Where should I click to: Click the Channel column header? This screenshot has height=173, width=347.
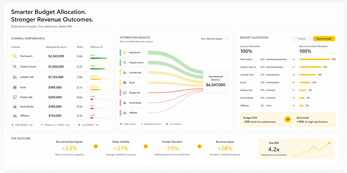point(16,47)
